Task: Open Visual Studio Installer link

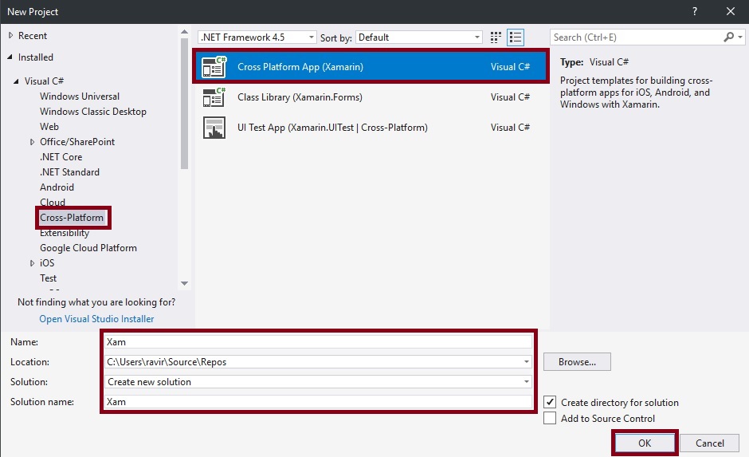Action: pos(96,319)
